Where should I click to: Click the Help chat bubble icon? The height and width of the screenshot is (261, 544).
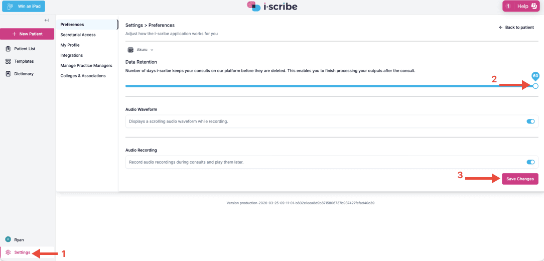[x=534, y=6]
